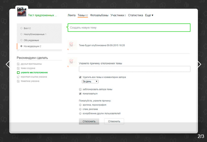
Task: Open author avatar beside rejection reason form
Action: (x=72, y=62)
